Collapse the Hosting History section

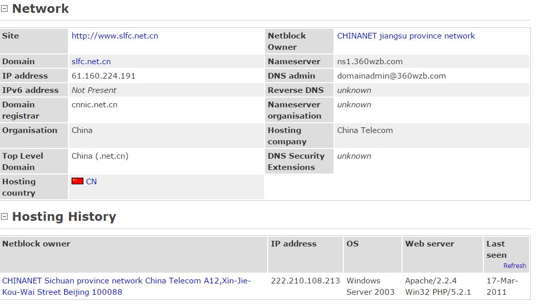click(x=4, y=217)
